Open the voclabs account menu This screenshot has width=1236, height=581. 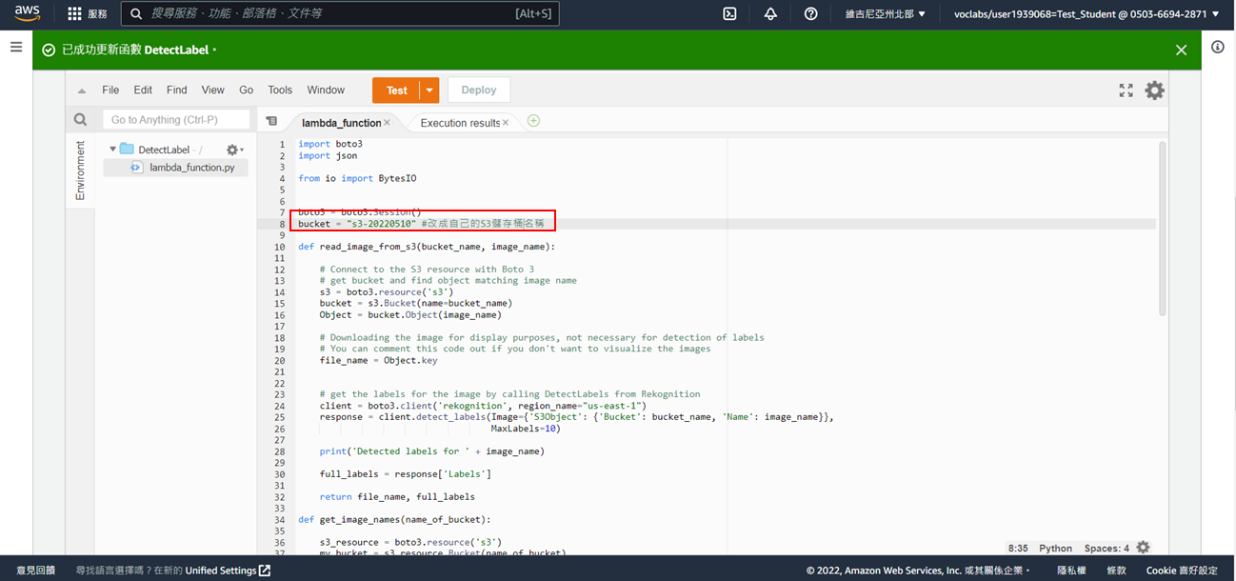tap(1086, 14)
